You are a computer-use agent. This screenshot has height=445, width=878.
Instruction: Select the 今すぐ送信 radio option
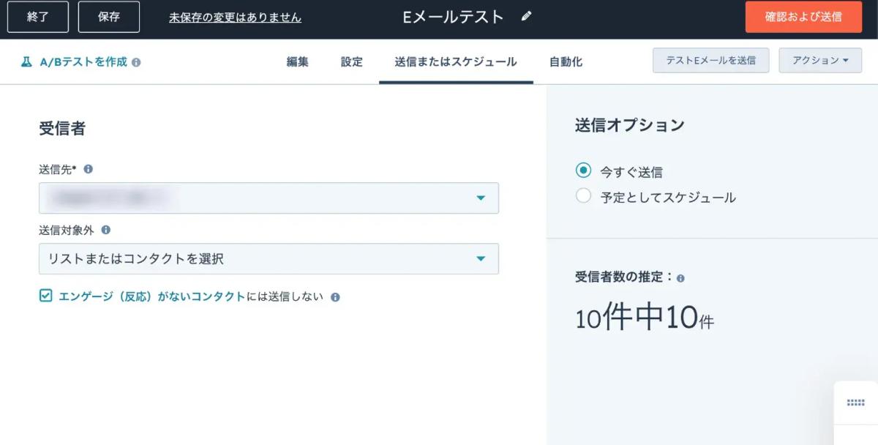tap(583, 171)
